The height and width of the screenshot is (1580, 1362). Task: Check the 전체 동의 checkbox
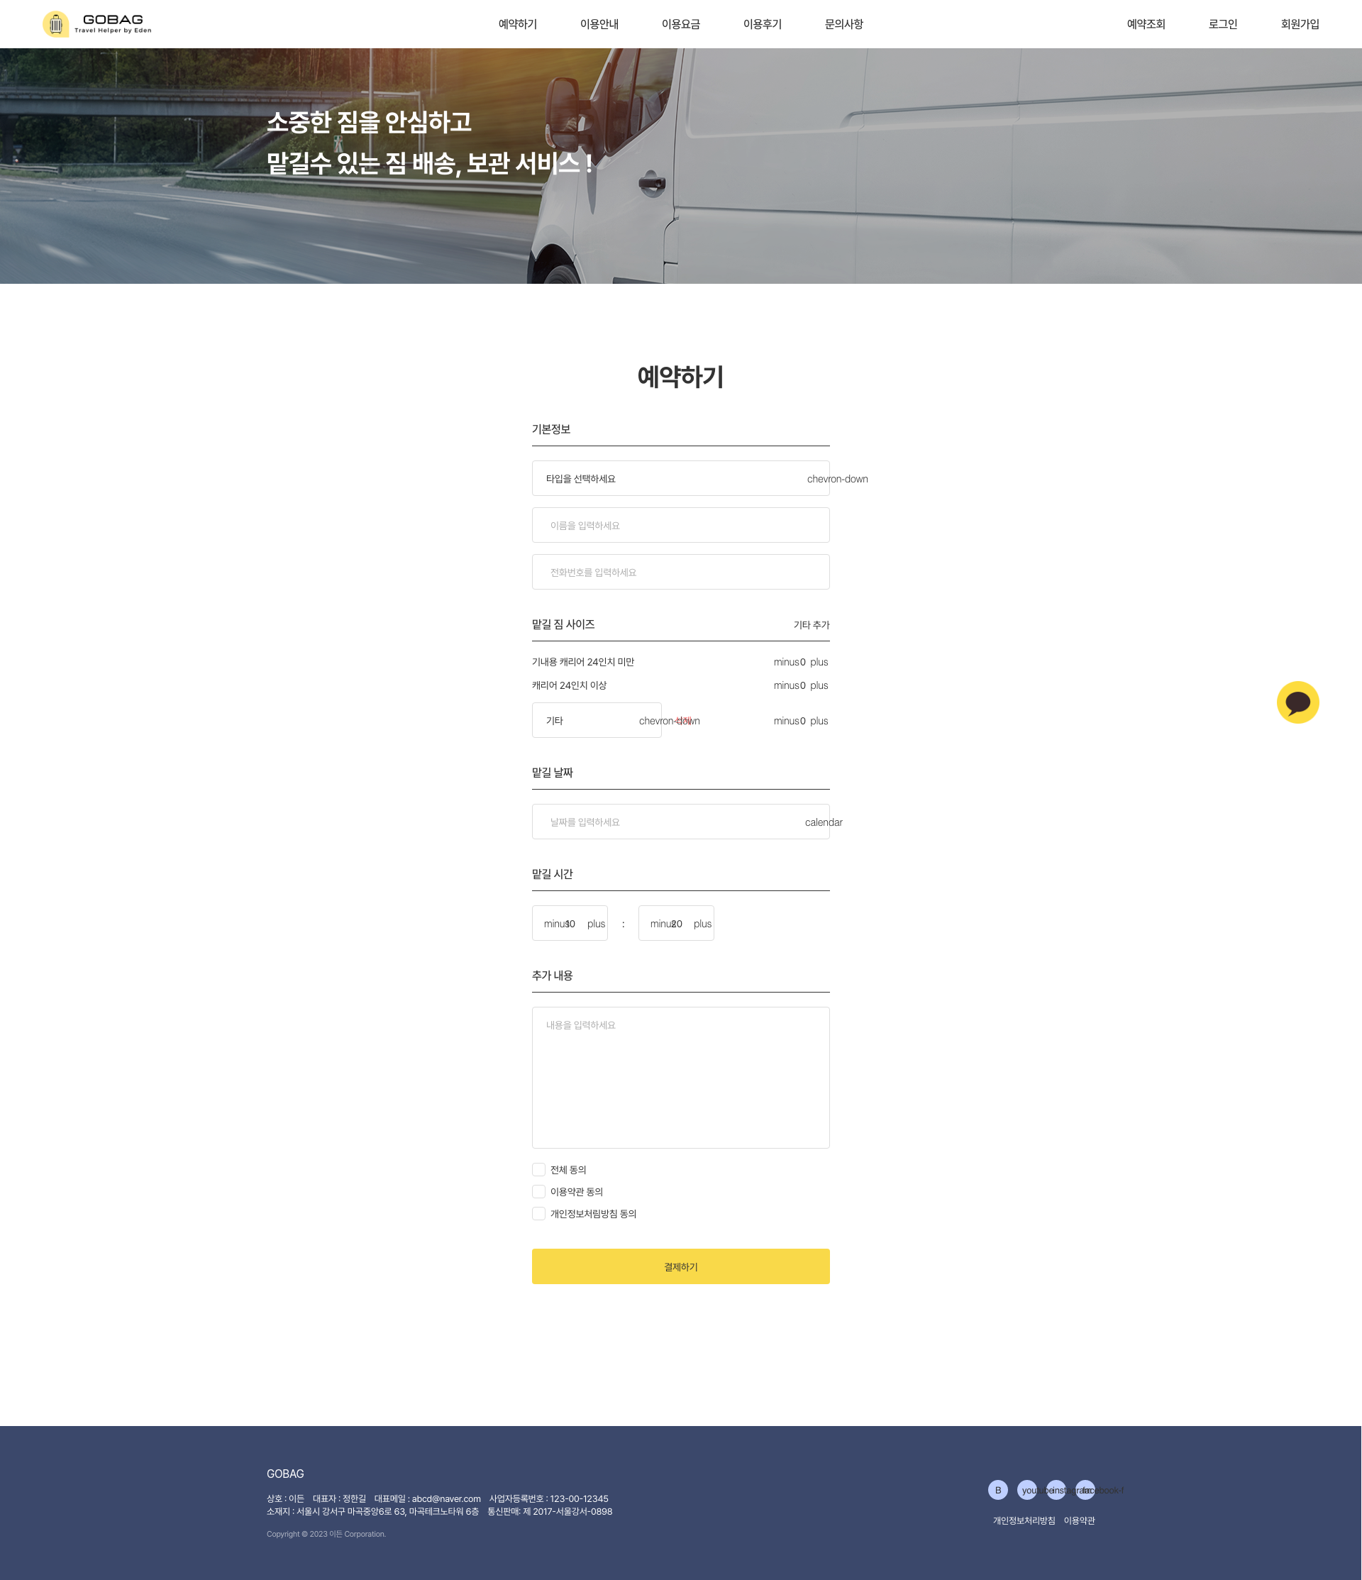[538, 1170]
